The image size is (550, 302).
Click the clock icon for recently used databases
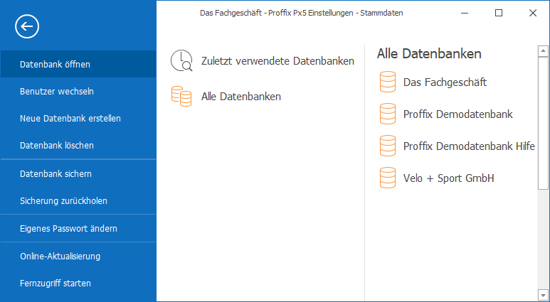[181, 61]
